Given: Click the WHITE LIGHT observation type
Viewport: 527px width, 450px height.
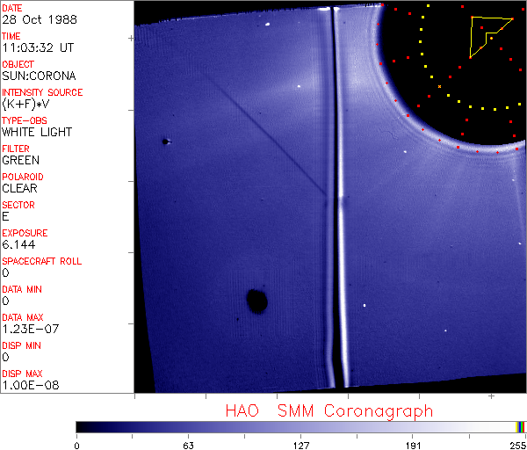Looking at the screenshot, I should point(37,132).
